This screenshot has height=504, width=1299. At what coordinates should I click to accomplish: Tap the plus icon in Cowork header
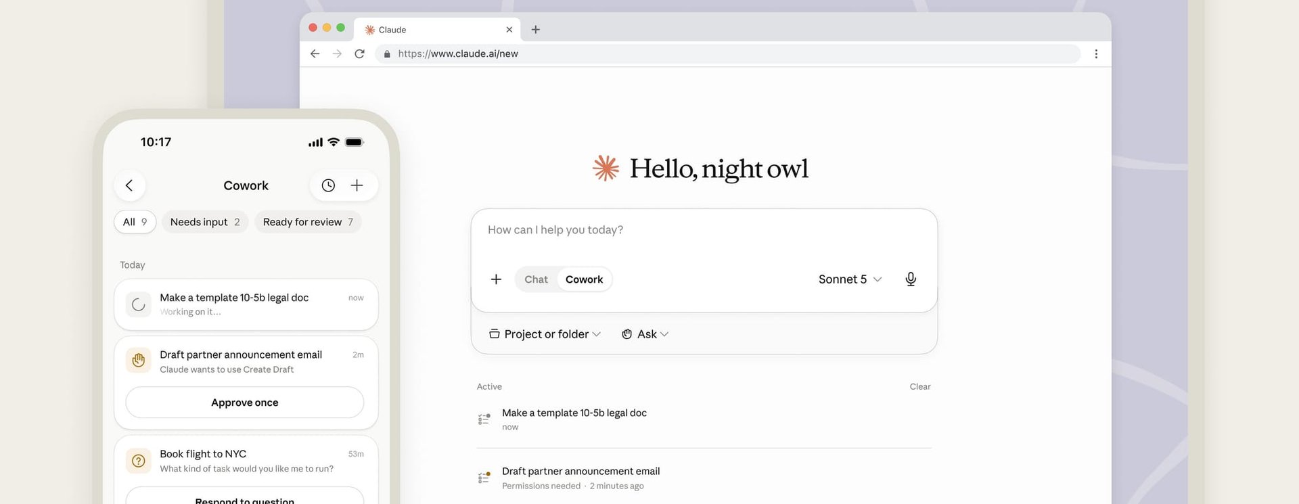[x=357, y=185]
